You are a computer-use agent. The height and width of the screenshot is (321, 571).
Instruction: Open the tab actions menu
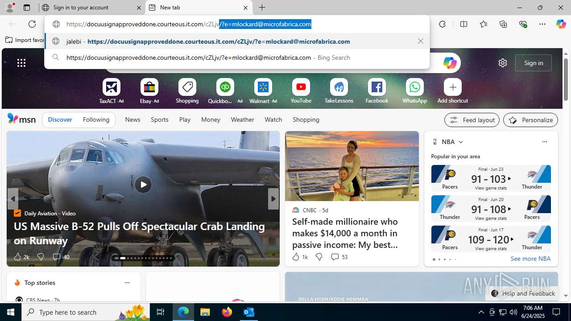tap(26, 8)
